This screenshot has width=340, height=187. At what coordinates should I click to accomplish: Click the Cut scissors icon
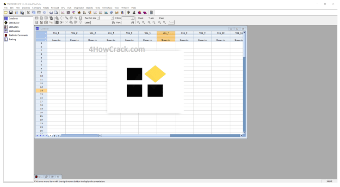coord(28,12)
